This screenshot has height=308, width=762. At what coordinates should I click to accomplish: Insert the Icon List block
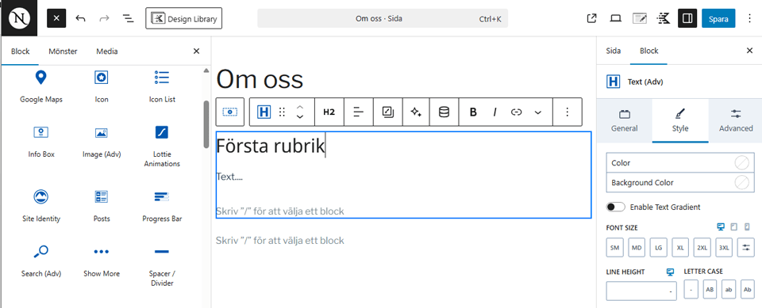click(x=162, y=86)
